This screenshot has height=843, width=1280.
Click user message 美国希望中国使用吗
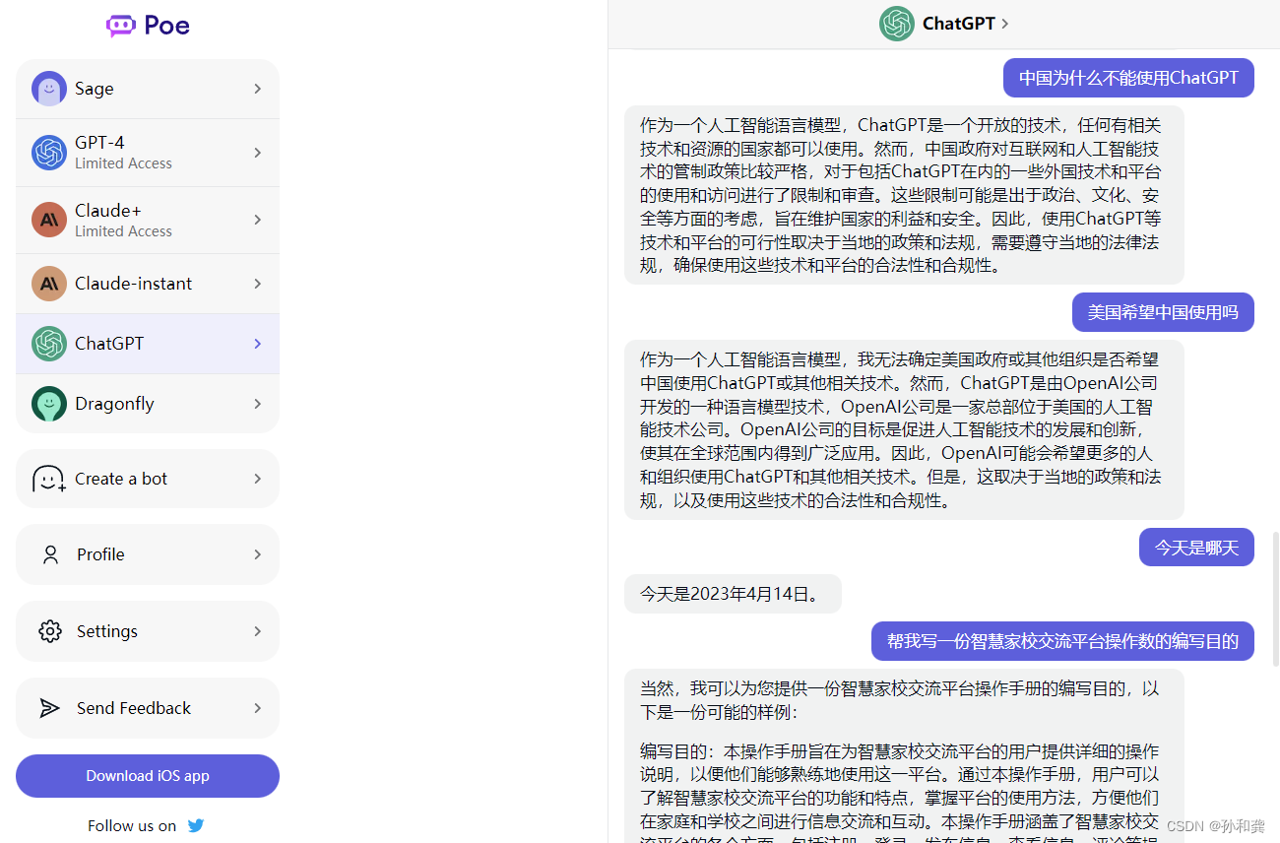click(1163, 312)
